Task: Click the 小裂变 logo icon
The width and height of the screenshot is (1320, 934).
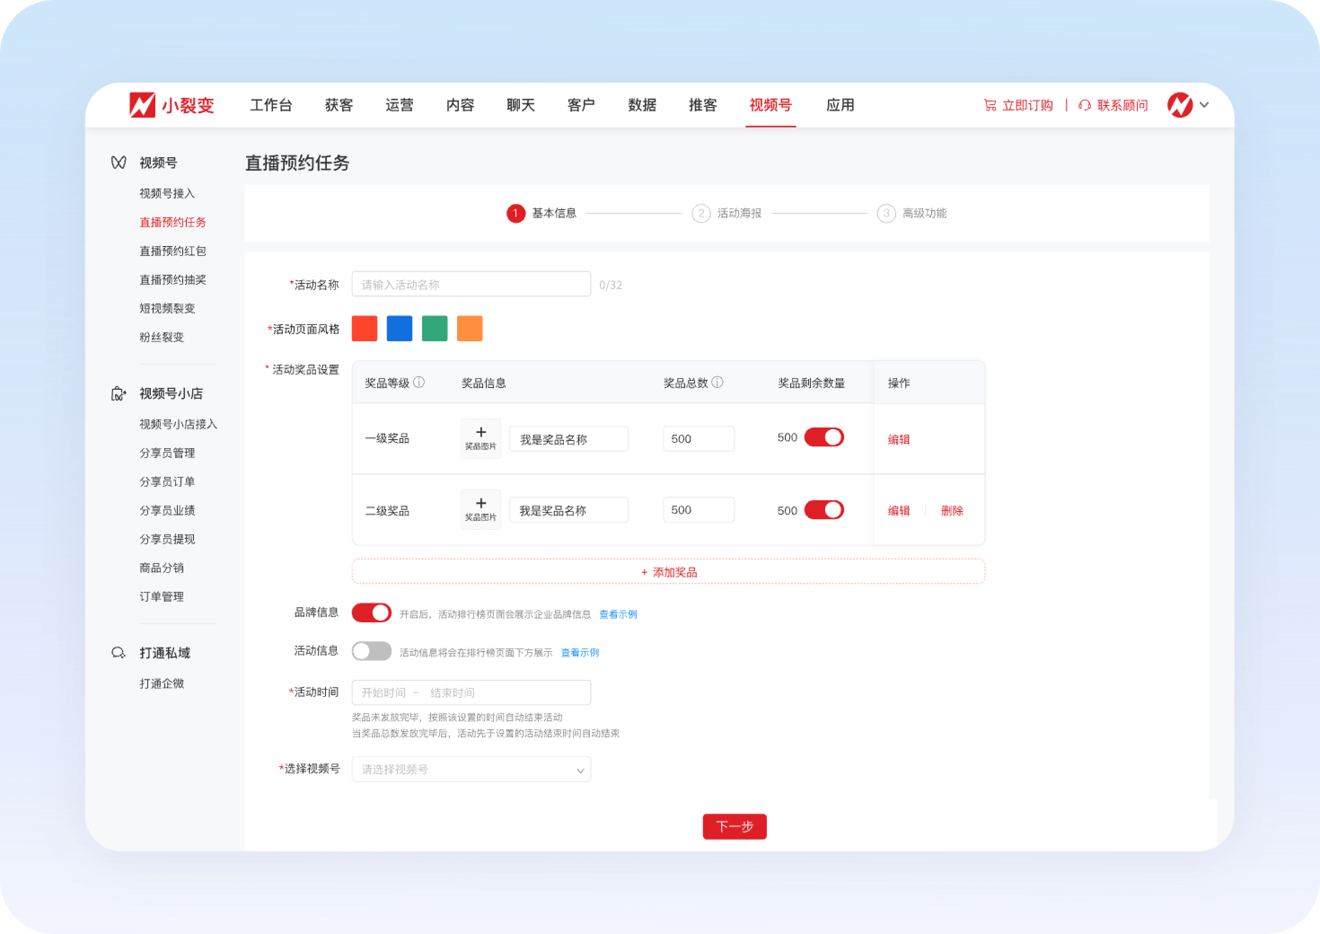Action: [142, 105]
